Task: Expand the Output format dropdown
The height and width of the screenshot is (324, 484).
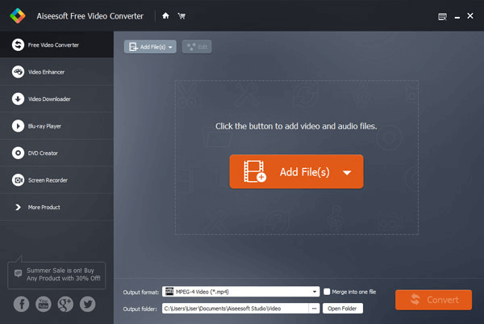Action: click(x=315, y=292)
